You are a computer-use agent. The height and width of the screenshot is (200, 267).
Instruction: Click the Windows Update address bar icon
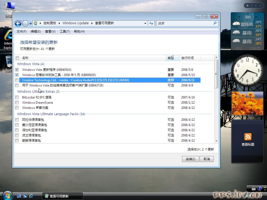tap(35, 23)
